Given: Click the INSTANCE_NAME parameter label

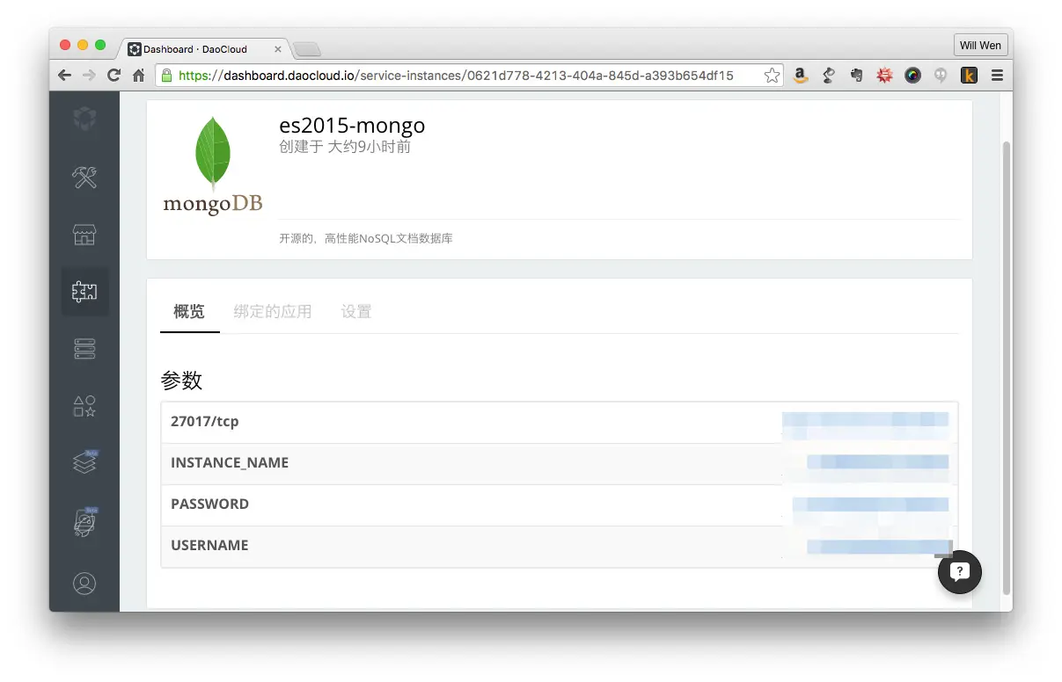Looking at the screenshot, I should click(x=230, y=463).
